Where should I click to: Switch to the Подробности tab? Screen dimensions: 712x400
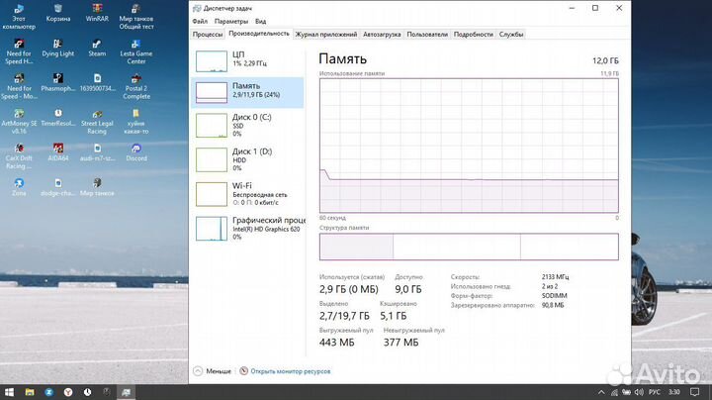[474, 35]
